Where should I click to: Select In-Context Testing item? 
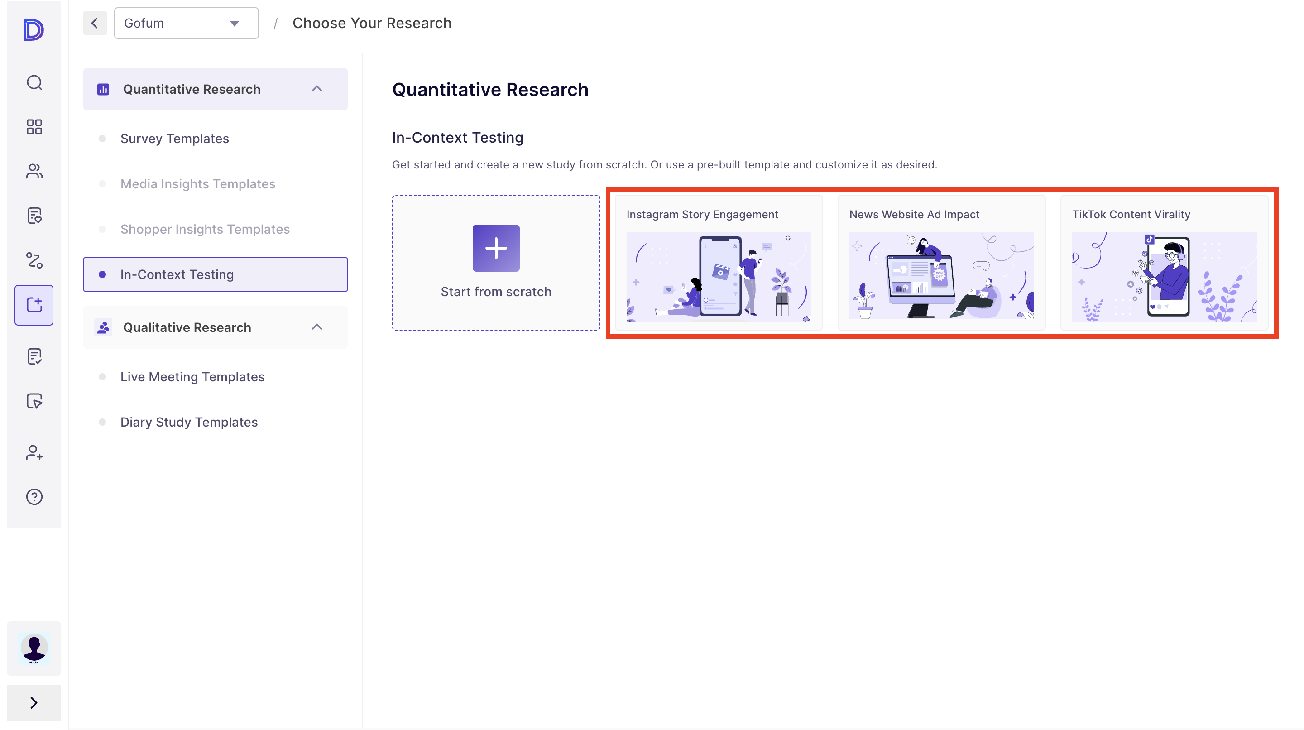click(x=215, y=274)
